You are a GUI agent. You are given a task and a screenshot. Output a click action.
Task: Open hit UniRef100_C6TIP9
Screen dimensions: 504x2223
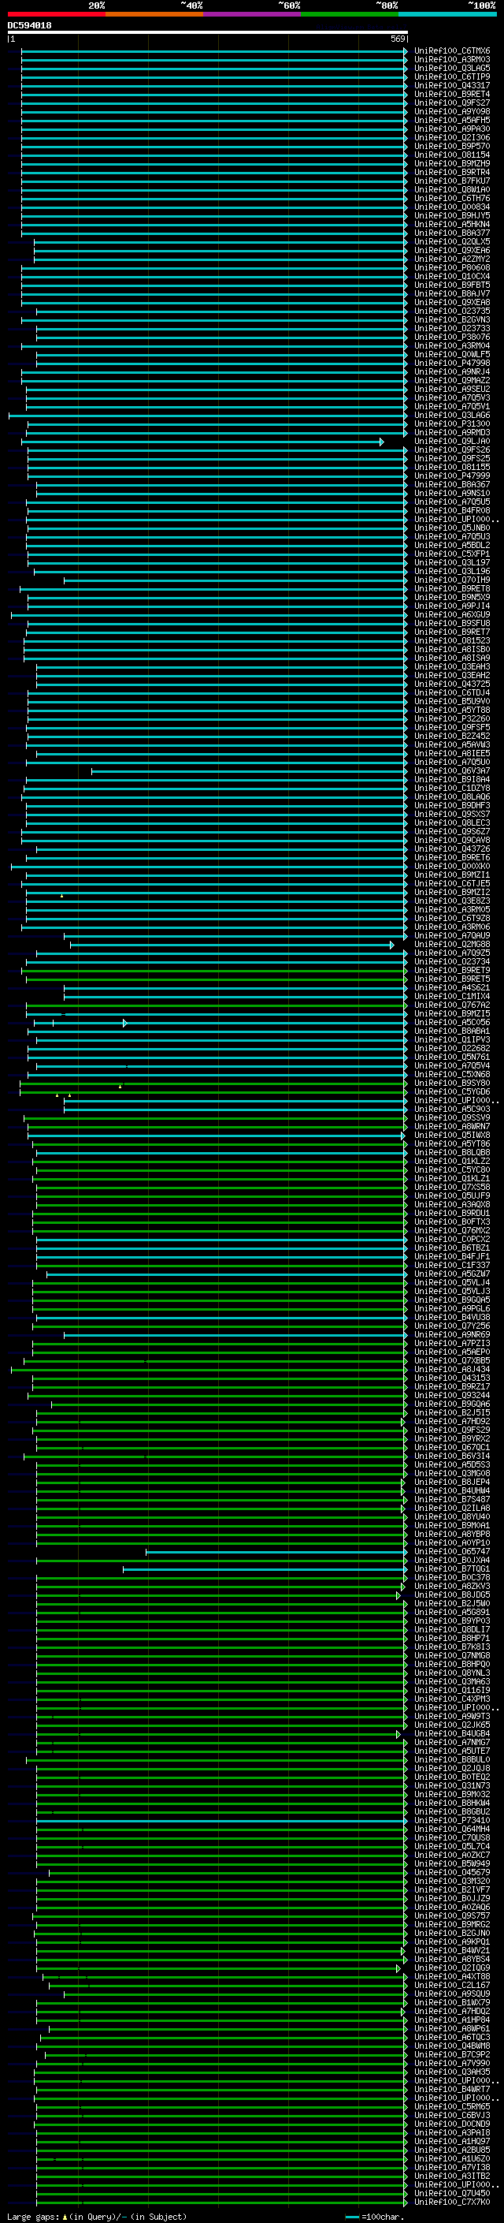coord(452,76)
